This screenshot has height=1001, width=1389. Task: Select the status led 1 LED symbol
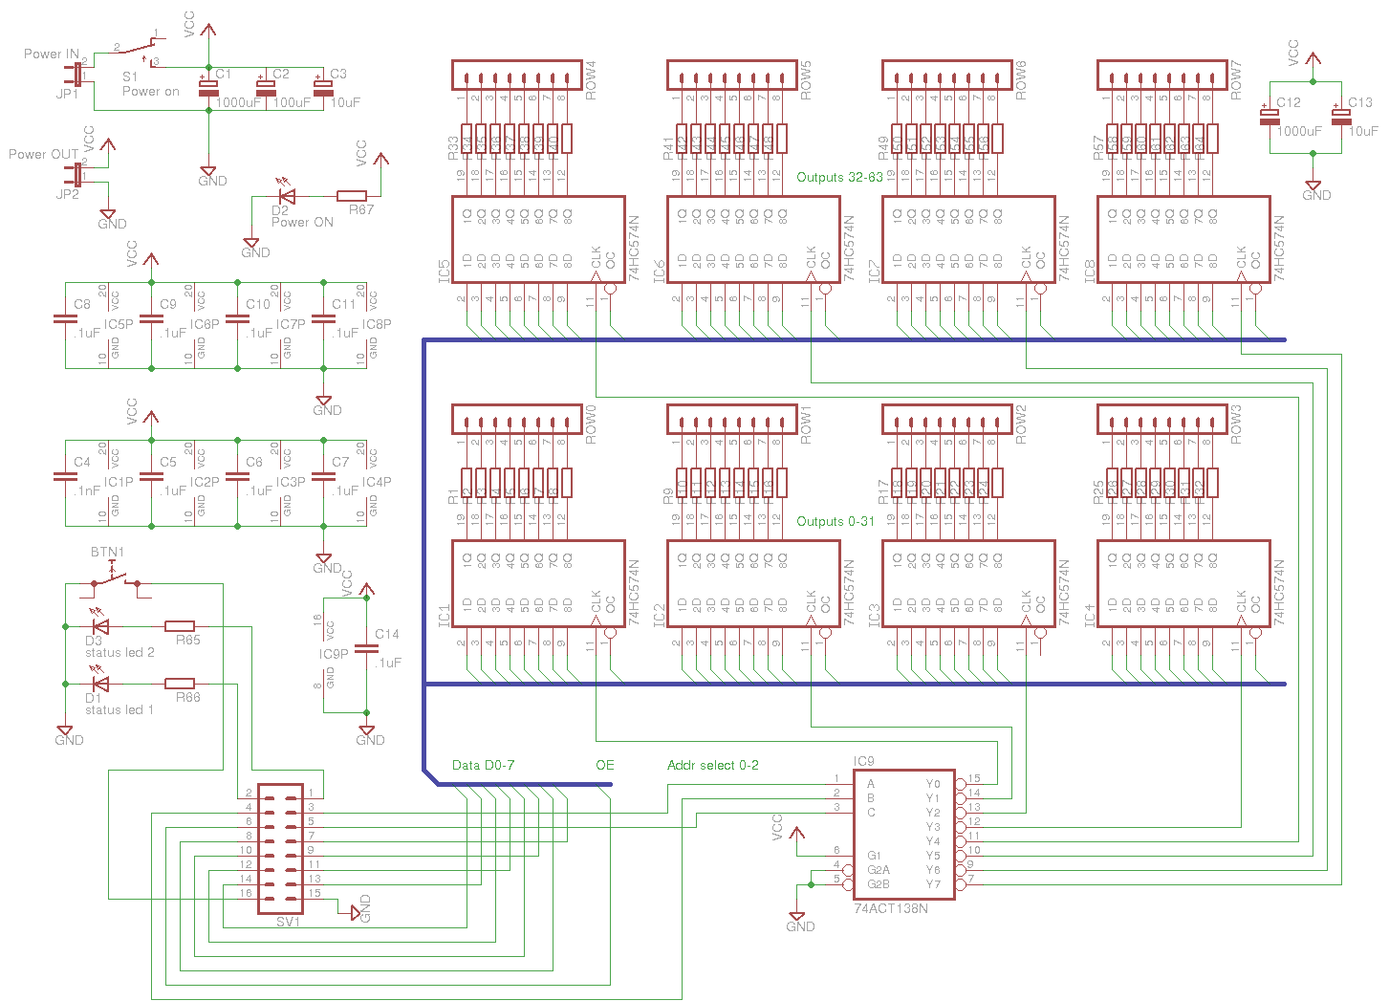click(98, 684)
